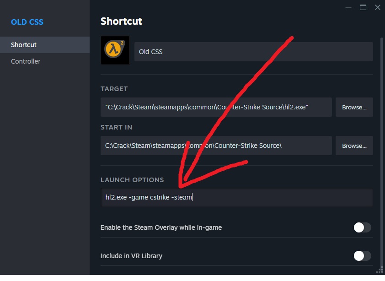385x281 pixels.
Task: Toggle the Include in VR Library switch
Action: (x=362, y=256)
